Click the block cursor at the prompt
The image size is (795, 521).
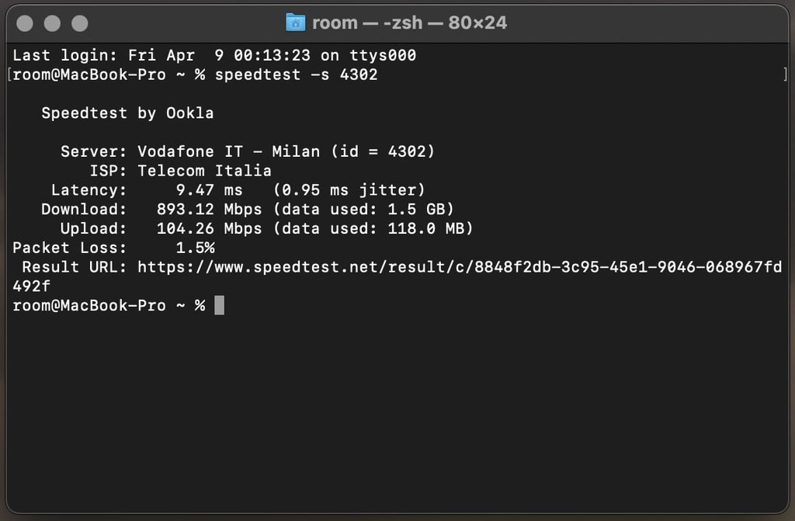coord(219,305)
